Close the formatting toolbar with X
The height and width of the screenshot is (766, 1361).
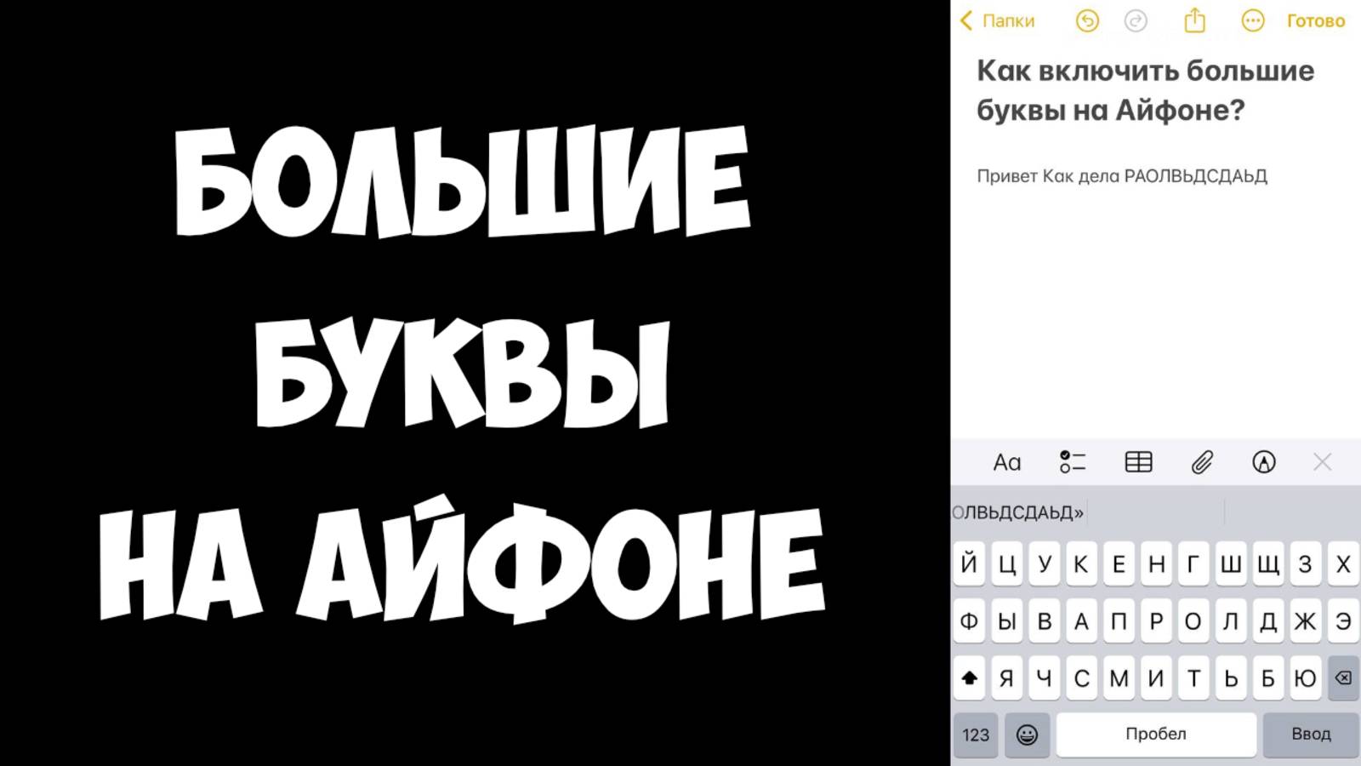[1322, 461]
